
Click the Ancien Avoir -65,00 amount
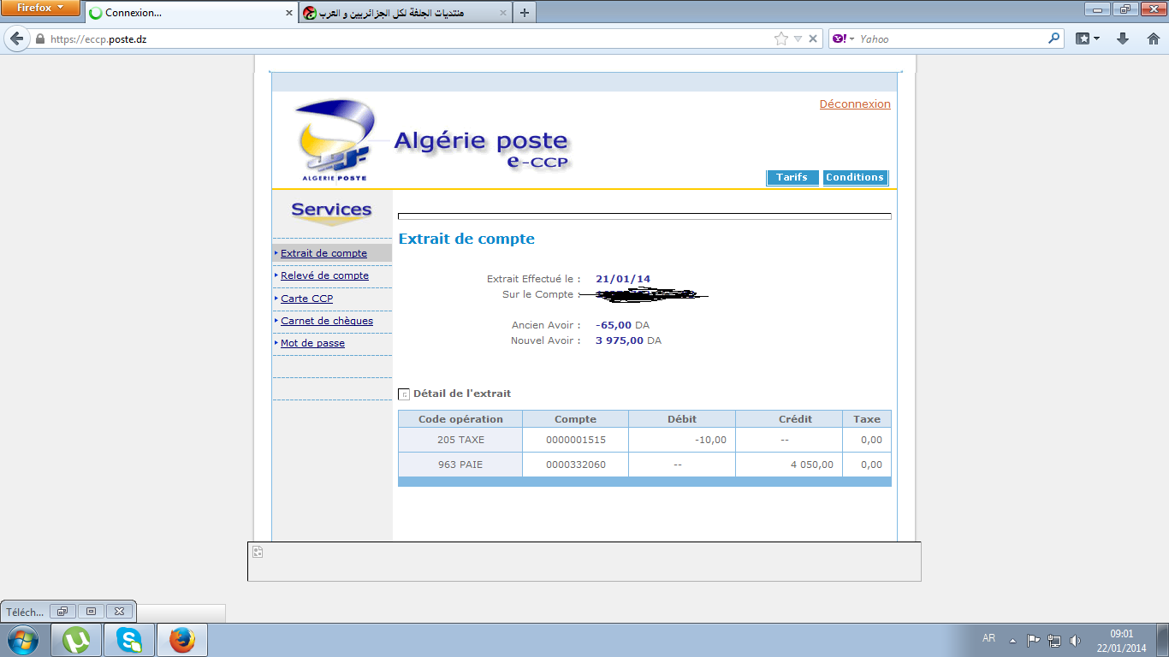(614, 325)
